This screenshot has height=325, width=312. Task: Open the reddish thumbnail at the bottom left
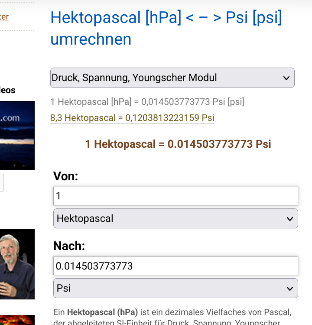point(17,320)
